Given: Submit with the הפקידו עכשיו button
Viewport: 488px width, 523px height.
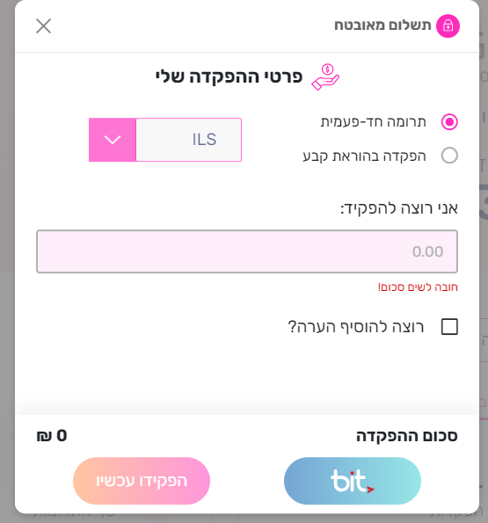Looking at the screenshot, I should coord(142,481).
